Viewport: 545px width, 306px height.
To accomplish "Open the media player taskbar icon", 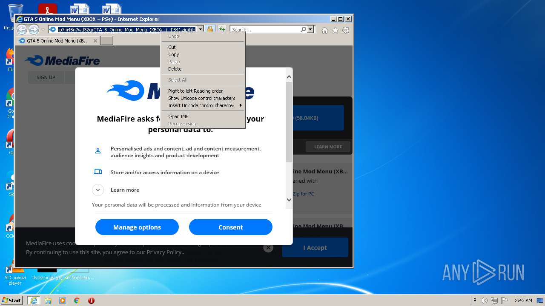I will [63, 300].
